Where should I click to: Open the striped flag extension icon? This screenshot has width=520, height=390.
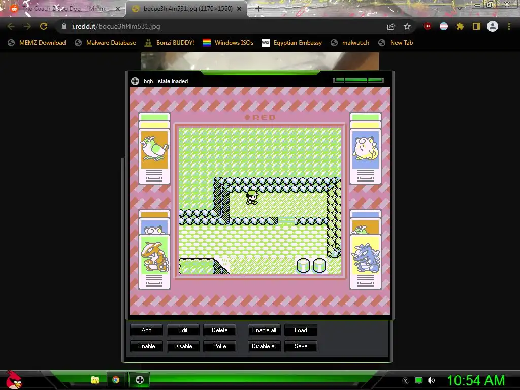point(444,26)
